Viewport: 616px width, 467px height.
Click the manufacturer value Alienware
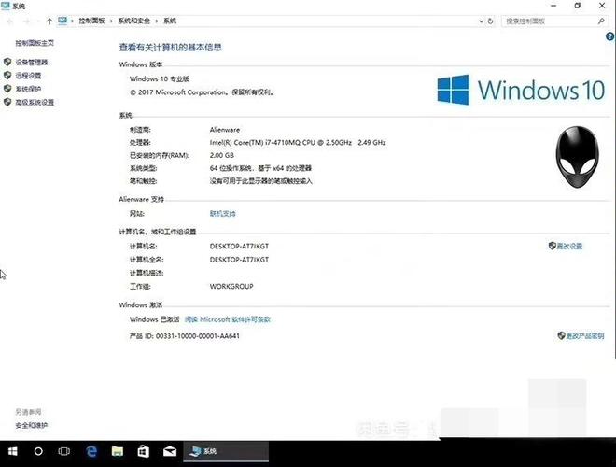click(x=225, y=129)
